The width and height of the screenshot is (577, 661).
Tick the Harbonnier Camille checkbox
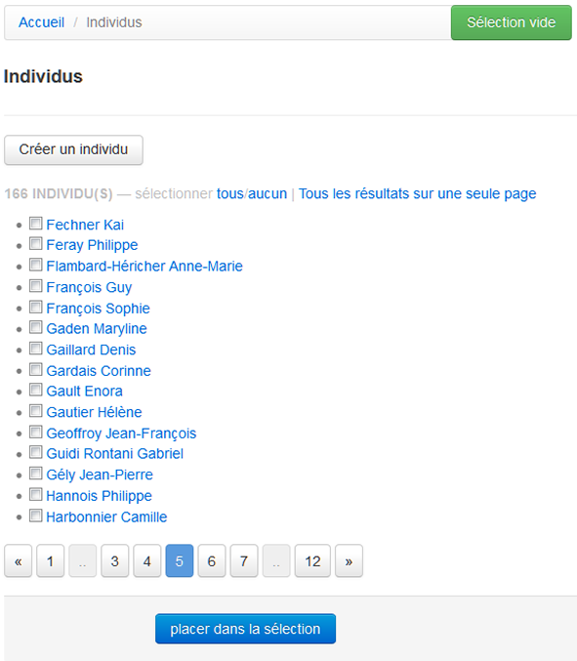click(x=36, y=516)
